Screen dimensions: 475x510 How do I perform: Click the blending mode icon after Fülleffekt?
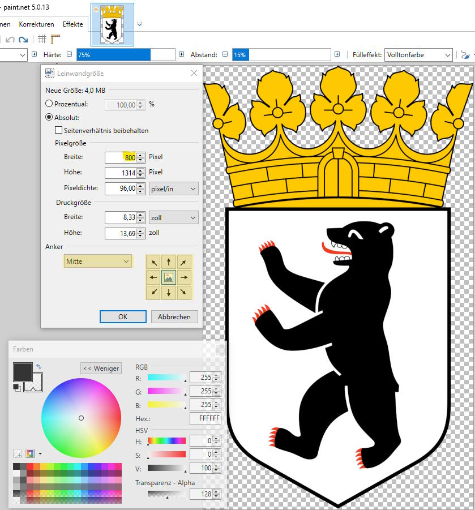[465, 55]
